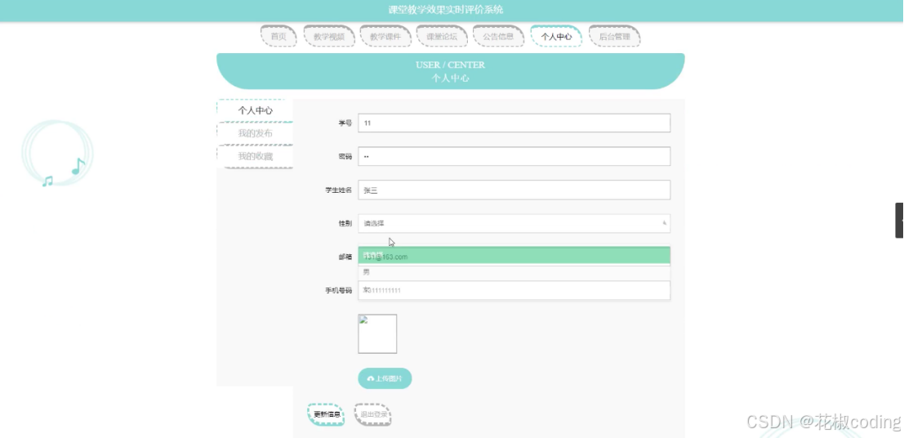Go to the 教学视频 tab
Screen dimensions: 904x438
(x=328, y=36)
